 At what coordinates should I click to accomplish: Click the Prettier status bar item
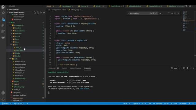(183, 104)
